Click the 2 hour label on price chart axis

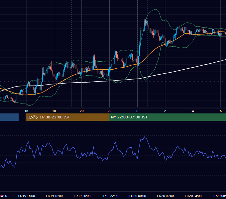[165, 111]
